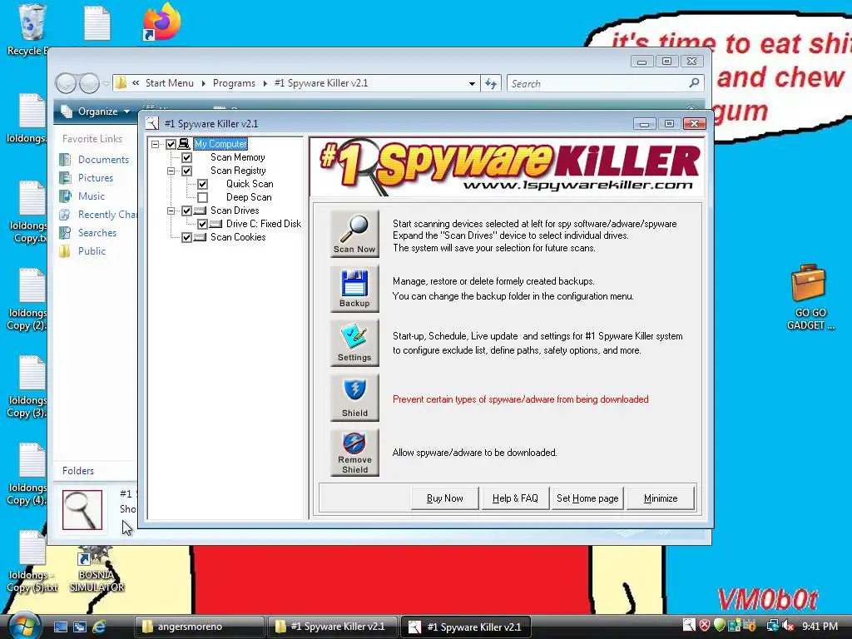Uncheck the Scan Memory checkbox
Screen dimensions: 852x639
(187, 157)
